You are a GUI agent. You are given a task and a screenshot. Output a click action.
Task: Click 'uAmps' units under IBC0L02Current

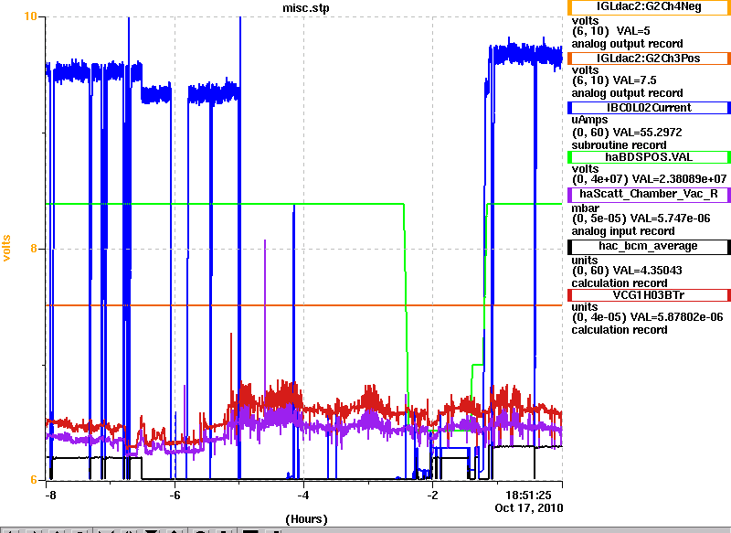pos(589,121)
